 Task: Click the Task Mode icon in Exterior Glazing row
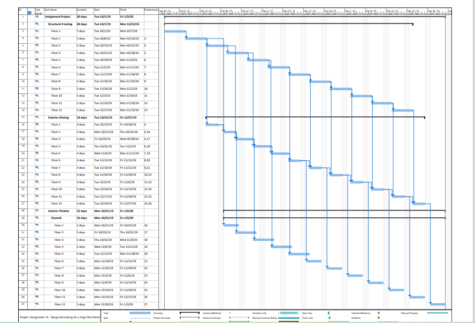point(37,117)
